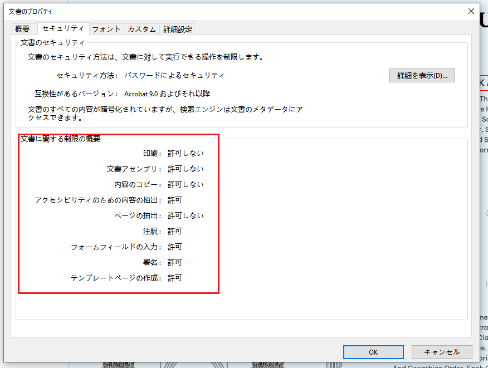This screenshot has height=368, width=488.
Task: Close the 文書のプロパティ dialog
Action: click(x=471, y=11)
